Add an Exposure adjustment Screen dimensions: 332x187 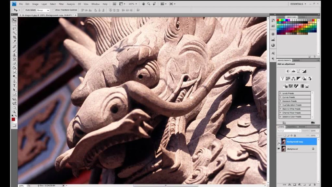(x=304, y=71)
